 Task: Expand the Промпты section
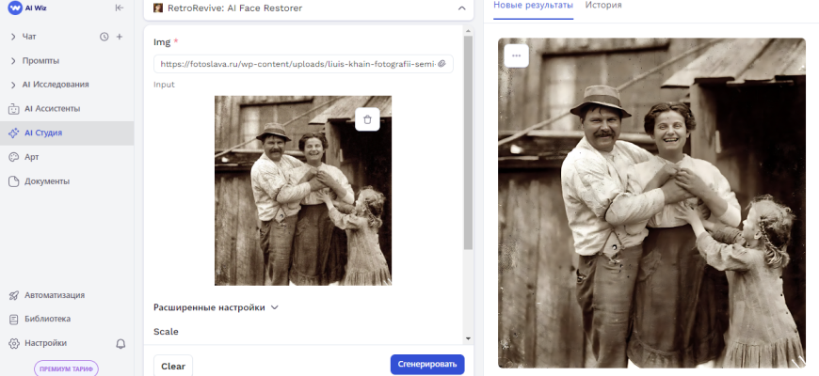click(x=12, y=61)
